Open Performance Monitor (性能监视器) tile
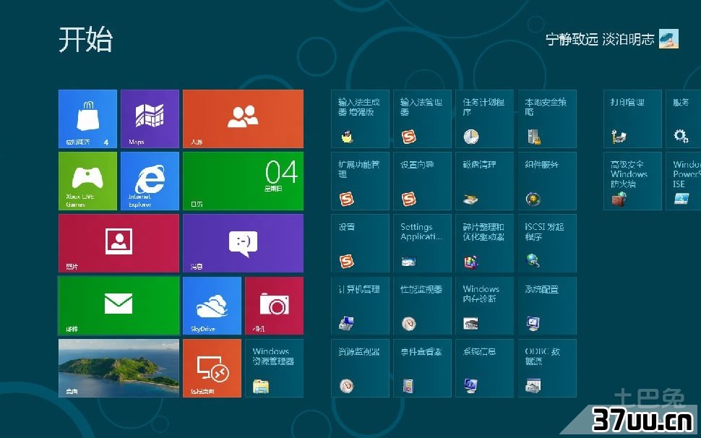Screen dimensions: 701x438 [x=422, y=306]
